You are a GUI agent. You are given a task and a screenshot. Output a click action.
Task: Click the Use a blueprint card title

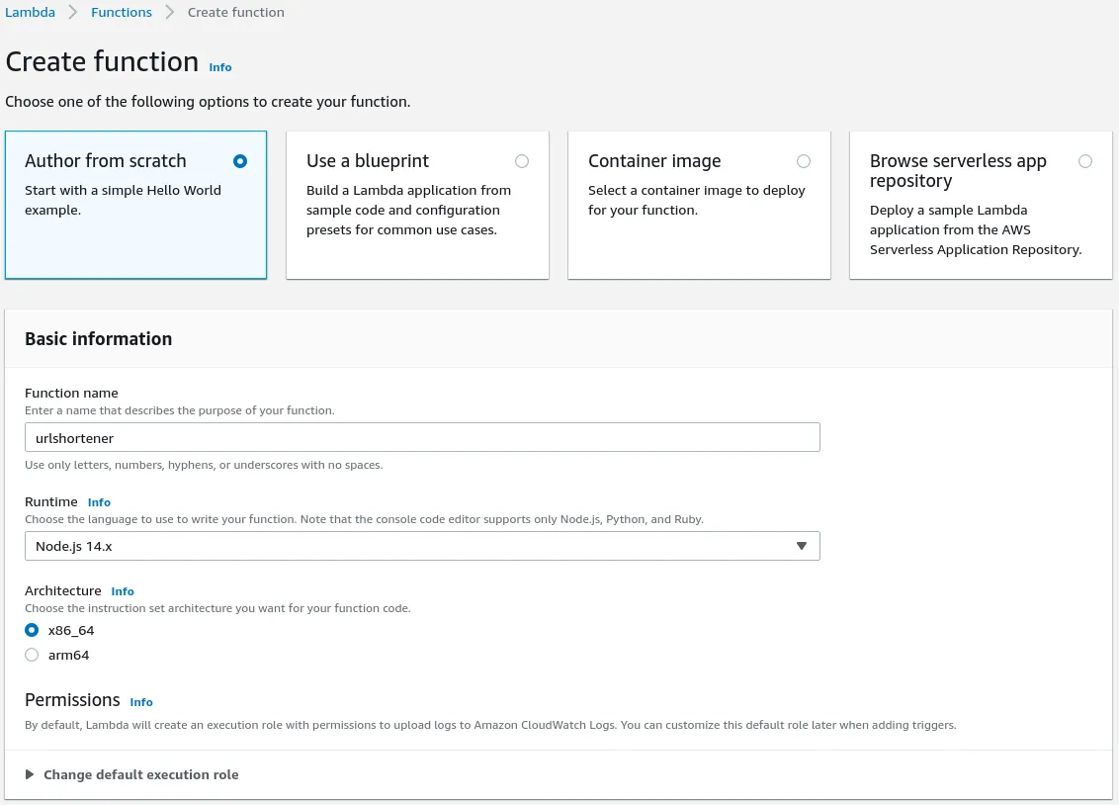pyautogui.click(x=368, y=161)
